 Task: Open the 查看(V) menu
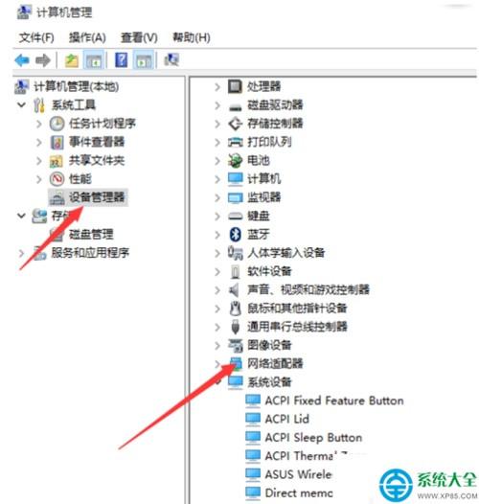pos(139,37)
